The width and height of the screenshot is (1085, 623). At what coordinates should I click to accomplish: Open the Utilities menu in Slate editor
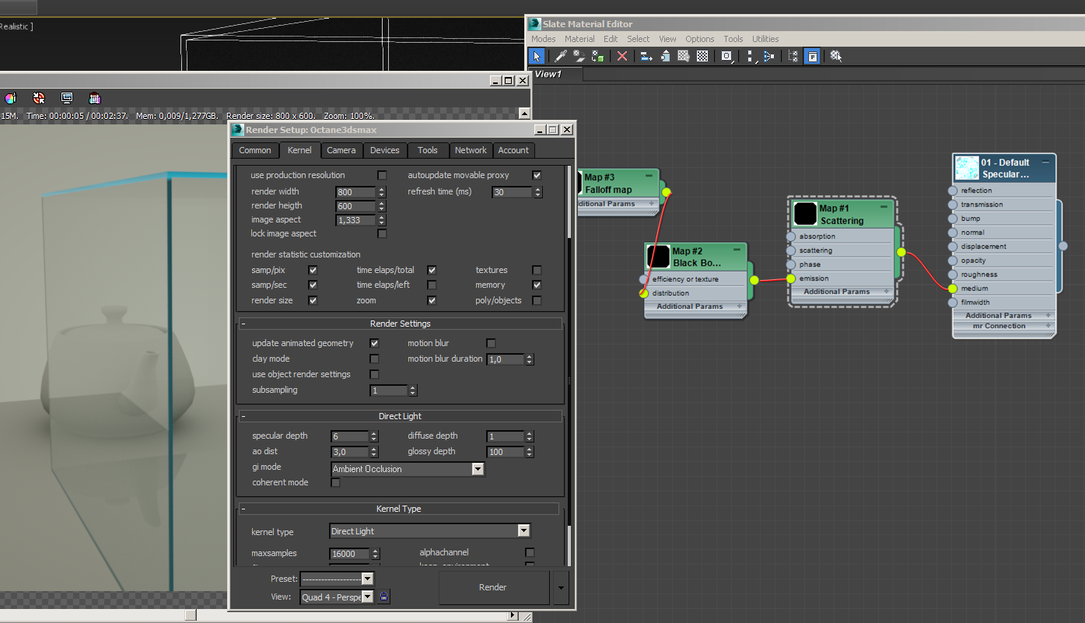[765, 39]
